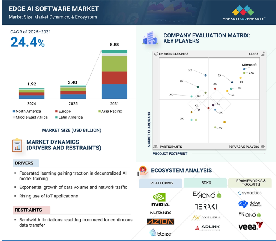This screenshot has height=241, width=276.
Task: Select the Horizon Robotics logo
Action: point(250,204)
